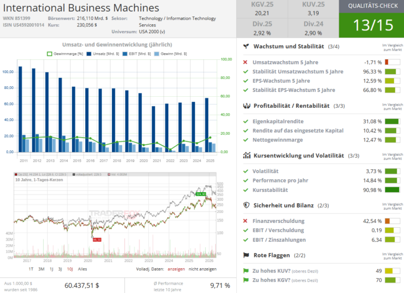Viewport: 404px width, 293px height.
Task: Click the black flag icon beside Rote Flaggen
Action: pyautogui.click(x=246, y=255)
